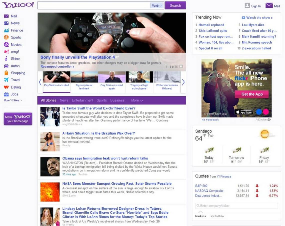The image size is (285, 226).
Task: Switch to the Sports stories tab
Action: coord(101,100)
